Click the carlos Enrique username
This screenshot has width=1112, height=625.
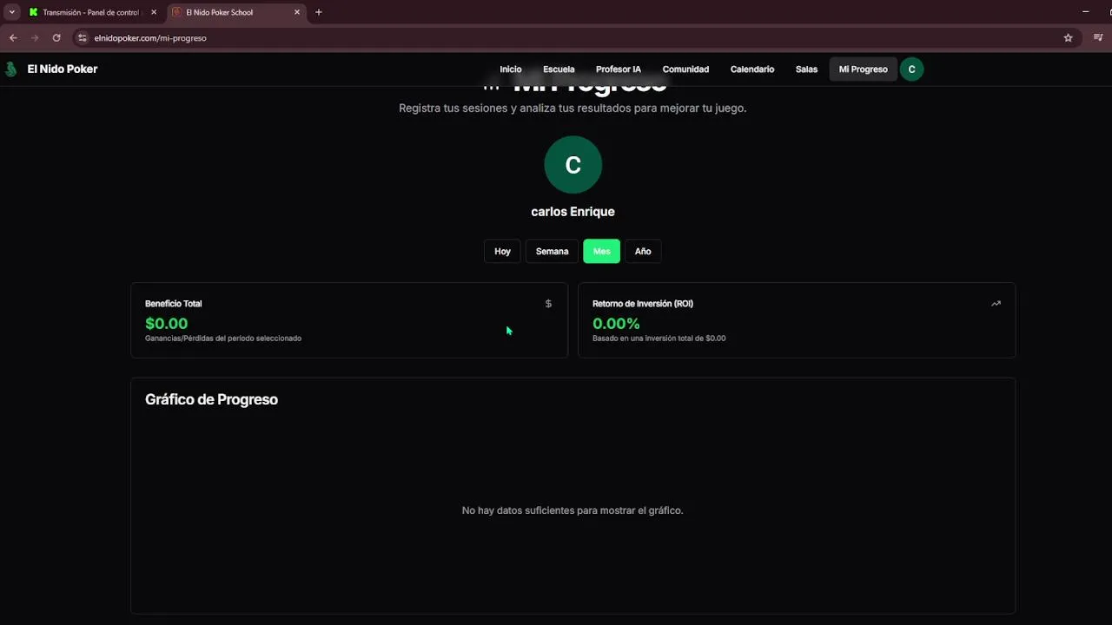pyautogui.click(x=573, y=212)
